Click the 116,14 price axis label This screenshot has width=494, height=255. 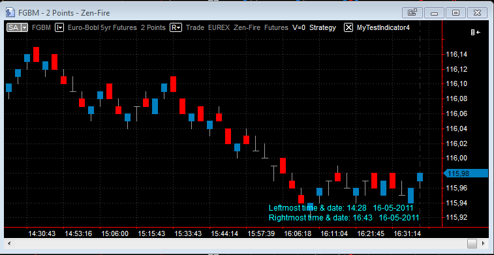pyautogui.click(x=457, y=55)
